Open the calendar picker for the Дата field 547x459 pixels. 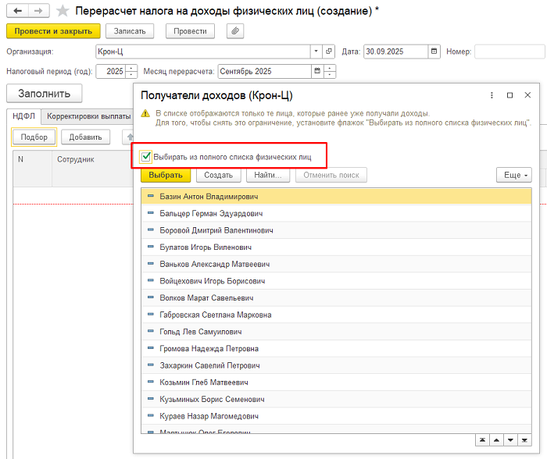click(434, 52)
